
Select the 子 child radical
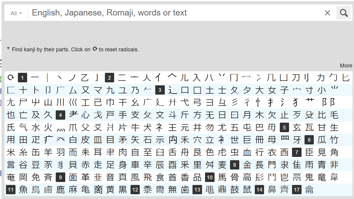click(x=285, y=90)
